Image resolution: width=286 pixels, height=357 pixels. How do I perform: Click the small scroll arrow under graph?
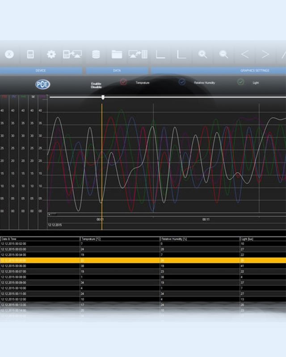[49, 215]
